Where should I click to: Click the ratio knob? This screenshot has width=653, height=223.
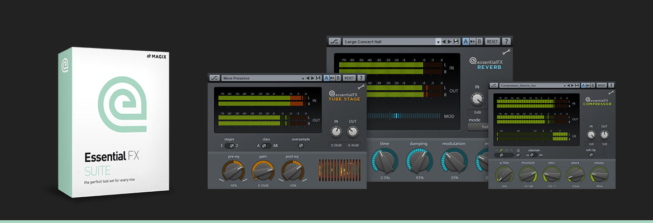coord(552,174)
